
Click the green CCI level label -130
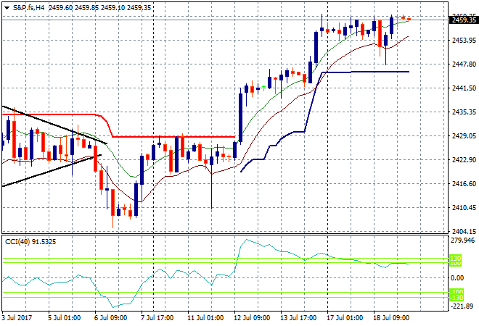(456, 297)
